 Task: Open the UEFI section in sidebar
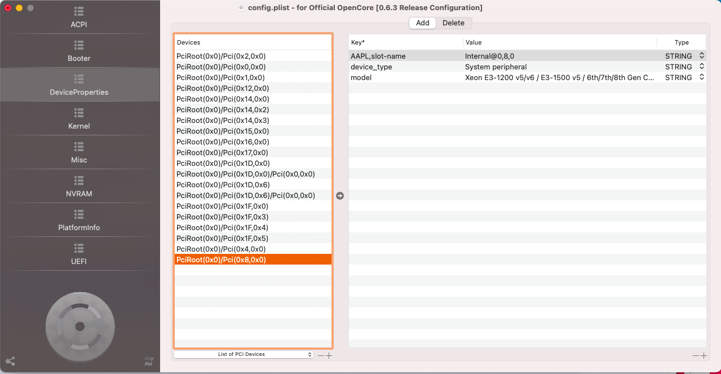point(79,254)
